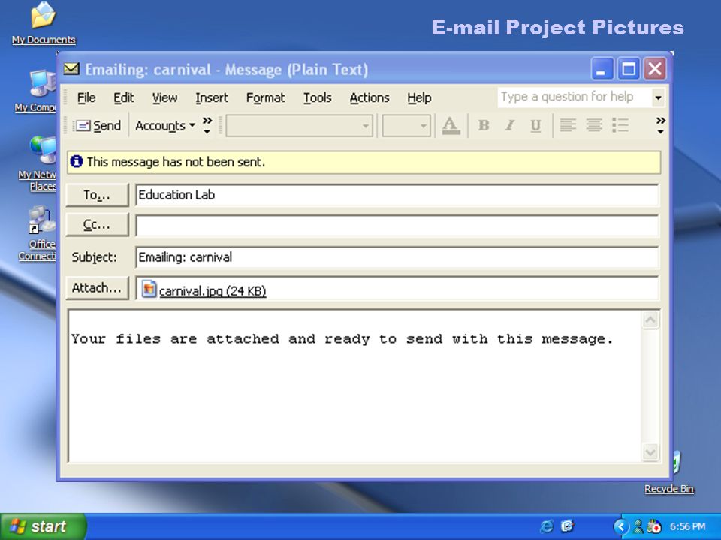This screenshot has height=540, width=721.
Task: Select the carnival.jpg attachment
Action: 213,291
